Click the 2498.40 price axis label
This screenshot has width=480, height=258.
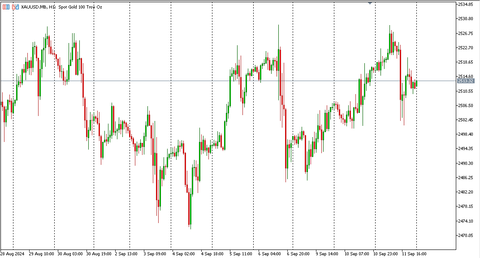(x=465, y=134)
